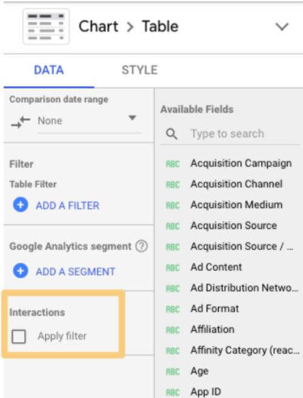Select the Affiliation field

click(x=213, y=329)
